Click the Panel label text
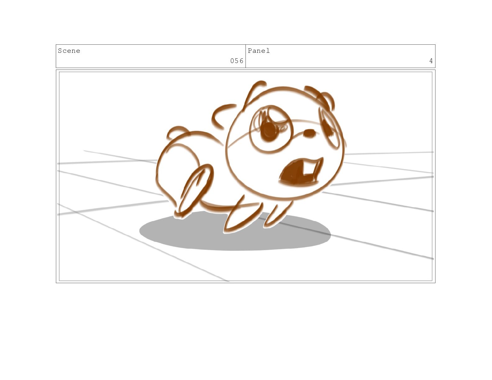The image size is (492, 380). 259,51
